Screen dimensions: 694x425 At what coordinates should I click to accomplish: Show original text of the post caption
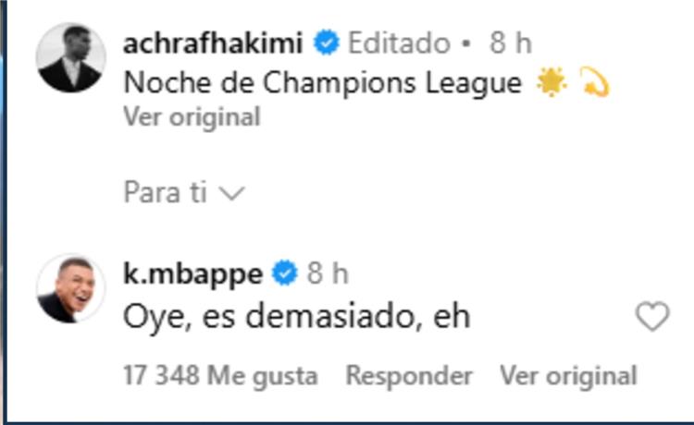click(x=192, y=117)
